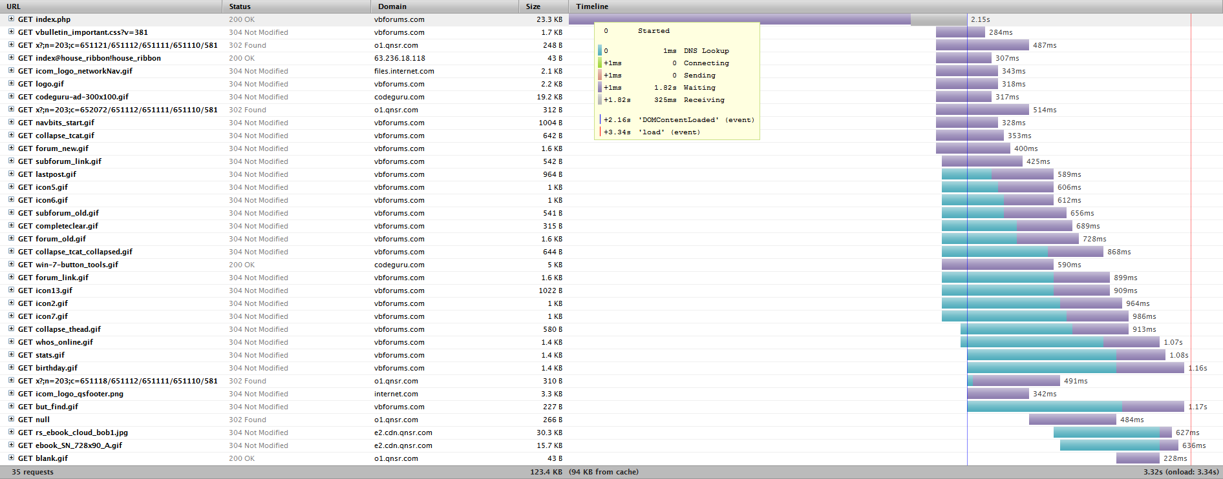Click the GET but_find.gif URL text
Screen dimensions: 1223x479
48,407
